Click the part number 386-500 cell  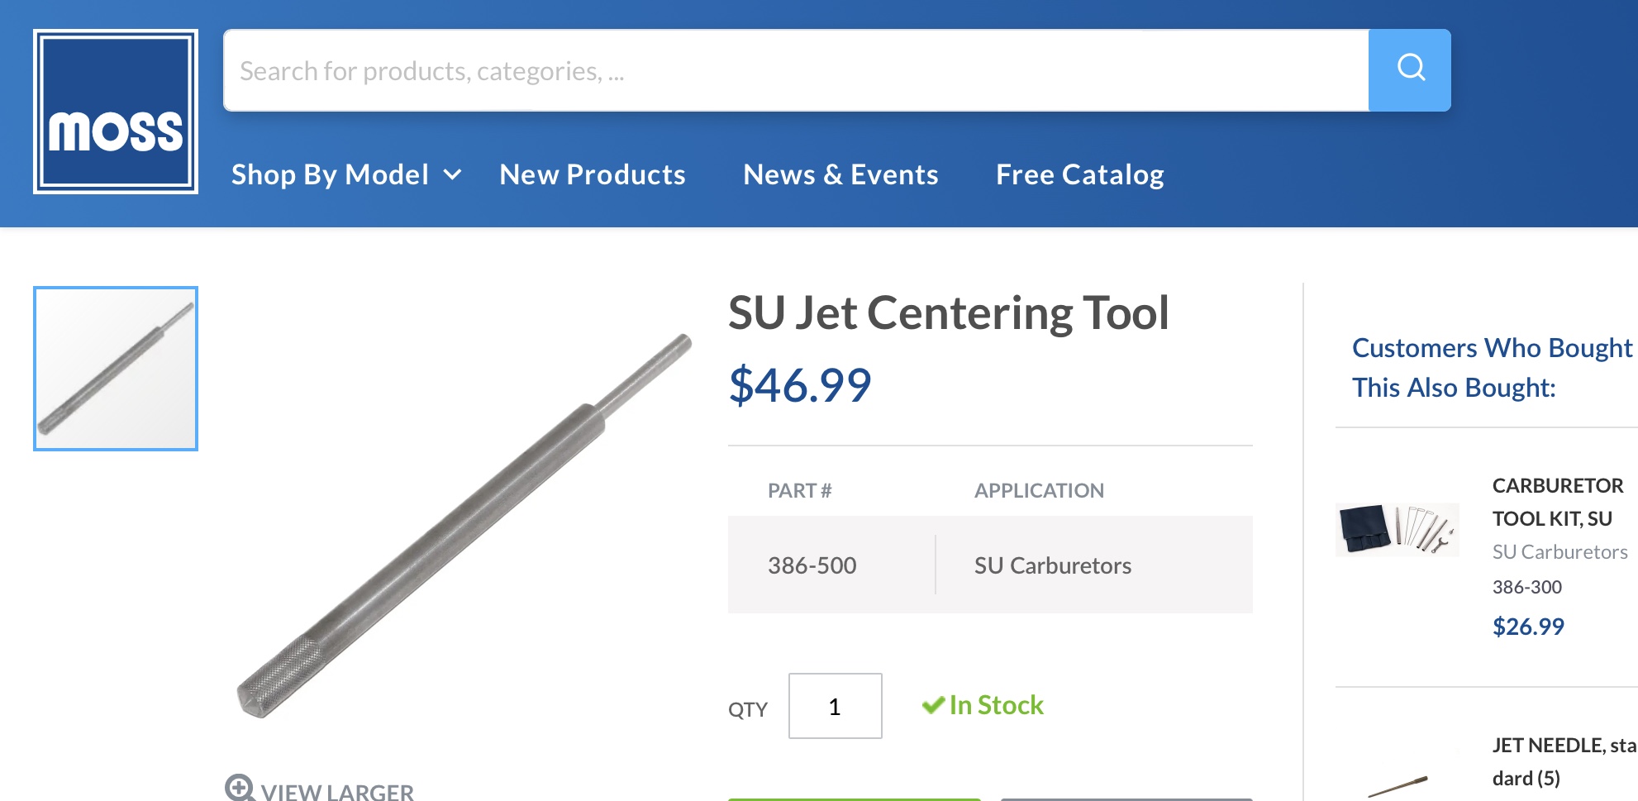click(812, 565)
